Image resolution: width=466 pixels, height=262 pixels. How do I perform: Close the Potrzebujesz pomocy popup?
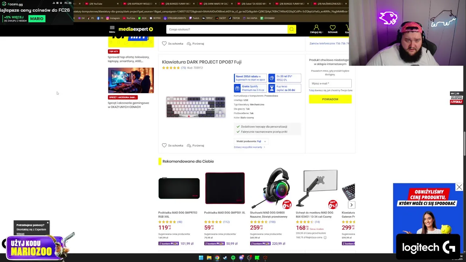click(x=47, y=223)
